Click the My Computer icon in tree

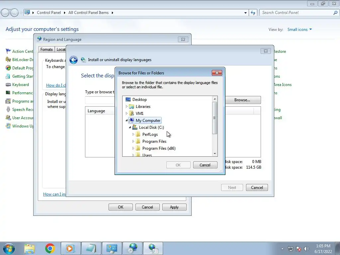point(131,120)
